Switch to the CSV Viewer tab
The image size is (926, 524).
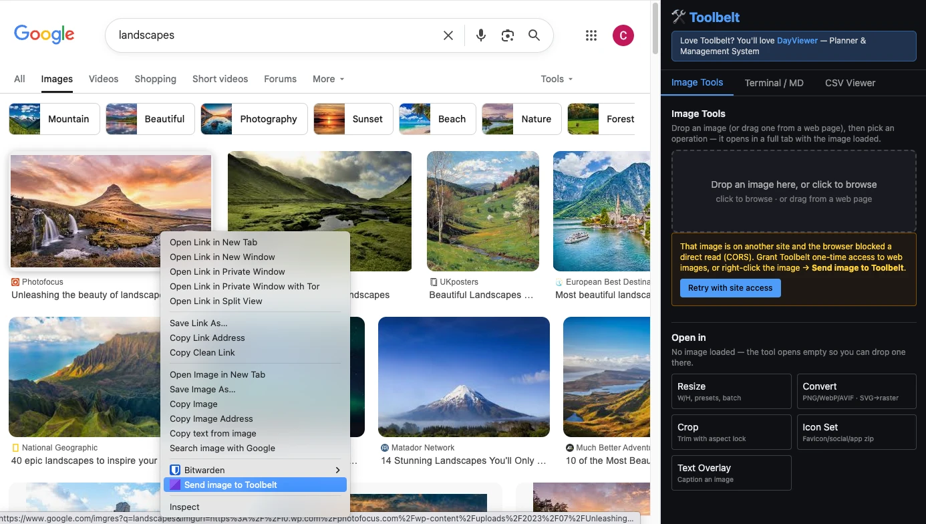(x=851, y=83)
